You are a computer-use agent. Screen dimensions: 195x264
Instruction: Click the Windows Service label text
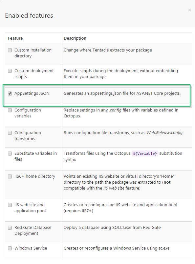tap(31, 248)
